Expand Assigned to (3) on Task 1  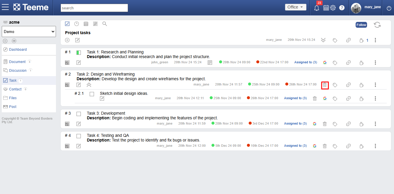306,62
